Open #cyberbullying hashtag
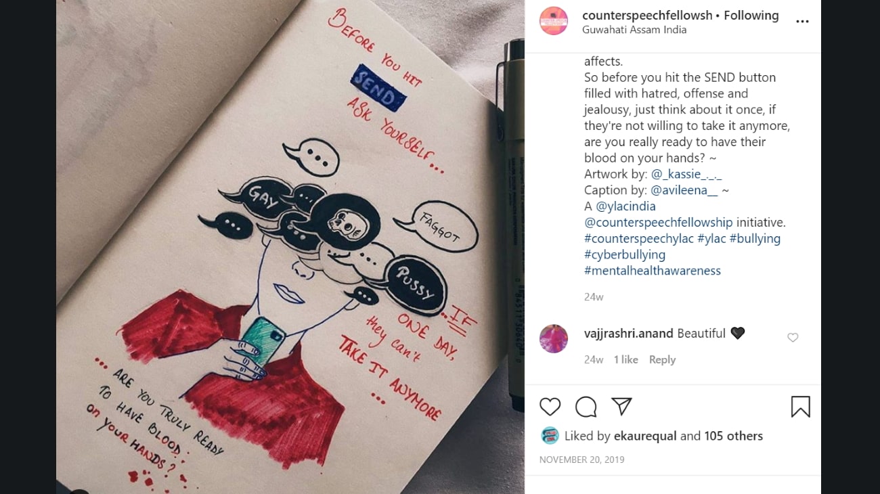This screenshot has height=494, width=880. tap(625, 254)
